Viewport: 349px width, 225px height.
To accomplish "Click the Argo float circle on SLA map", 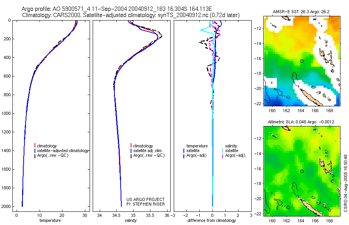I will (302, 171).
